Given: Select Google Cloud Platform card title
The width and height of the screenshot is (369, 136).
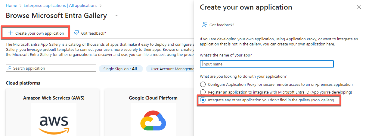Looking at the screenshot, I should coord(153,98).
